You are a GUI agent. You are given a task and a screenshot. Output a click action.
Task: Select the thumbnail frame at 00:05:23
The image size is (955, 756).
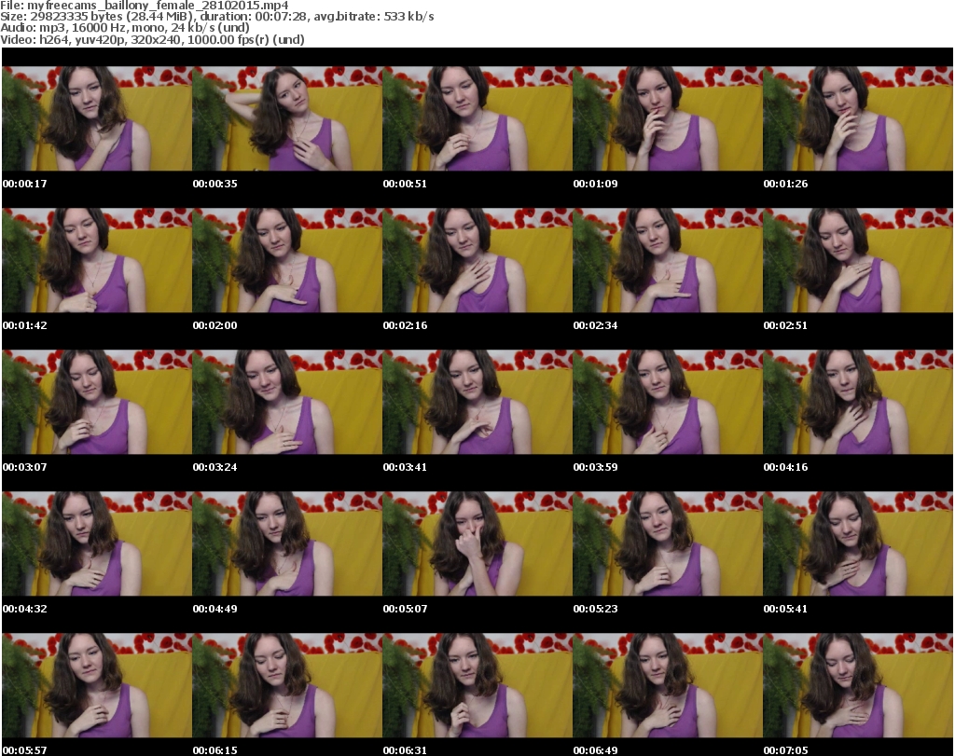668,544
